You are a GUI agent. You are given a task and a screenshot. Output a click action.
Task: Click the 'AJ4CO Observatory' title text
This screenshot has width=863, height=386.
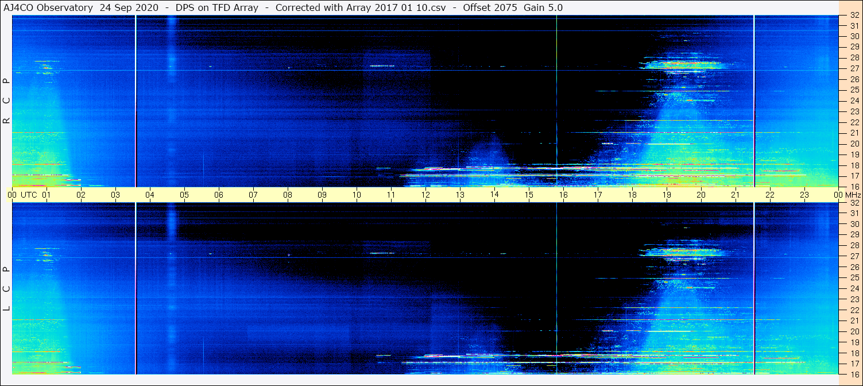pyautogui.click(x=49, y=7)
